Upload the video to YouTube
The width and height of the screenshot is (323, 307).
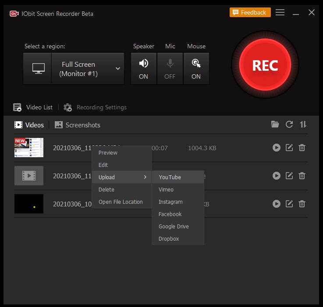coord(178,177)
